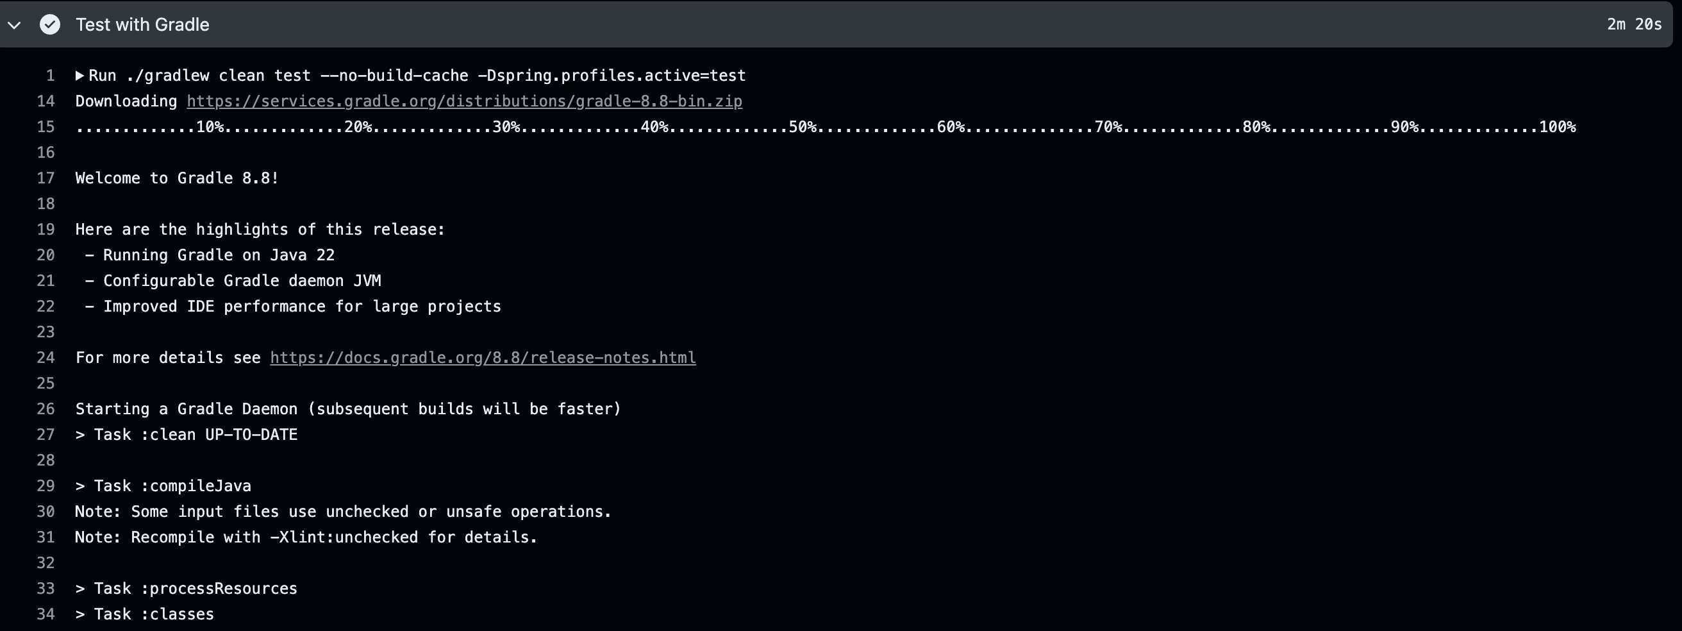
Task: Click the 'Running Gradle on Java 22' line
Action: 210,255
